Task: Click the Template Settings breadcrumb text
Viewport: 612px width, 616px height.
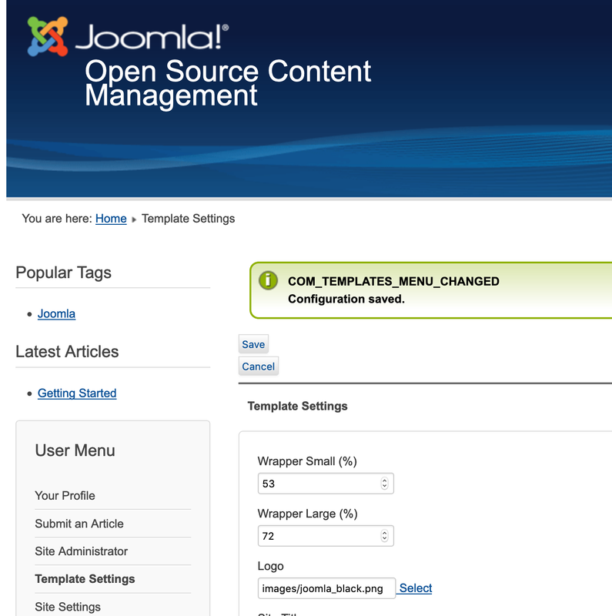Action: click(188, 219)
